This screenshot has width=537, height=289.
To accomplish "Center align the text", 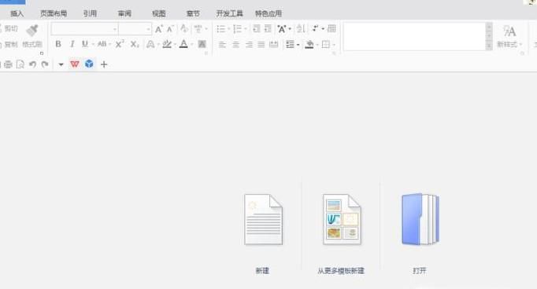I will pyautogui.click(x=235, y=45).
